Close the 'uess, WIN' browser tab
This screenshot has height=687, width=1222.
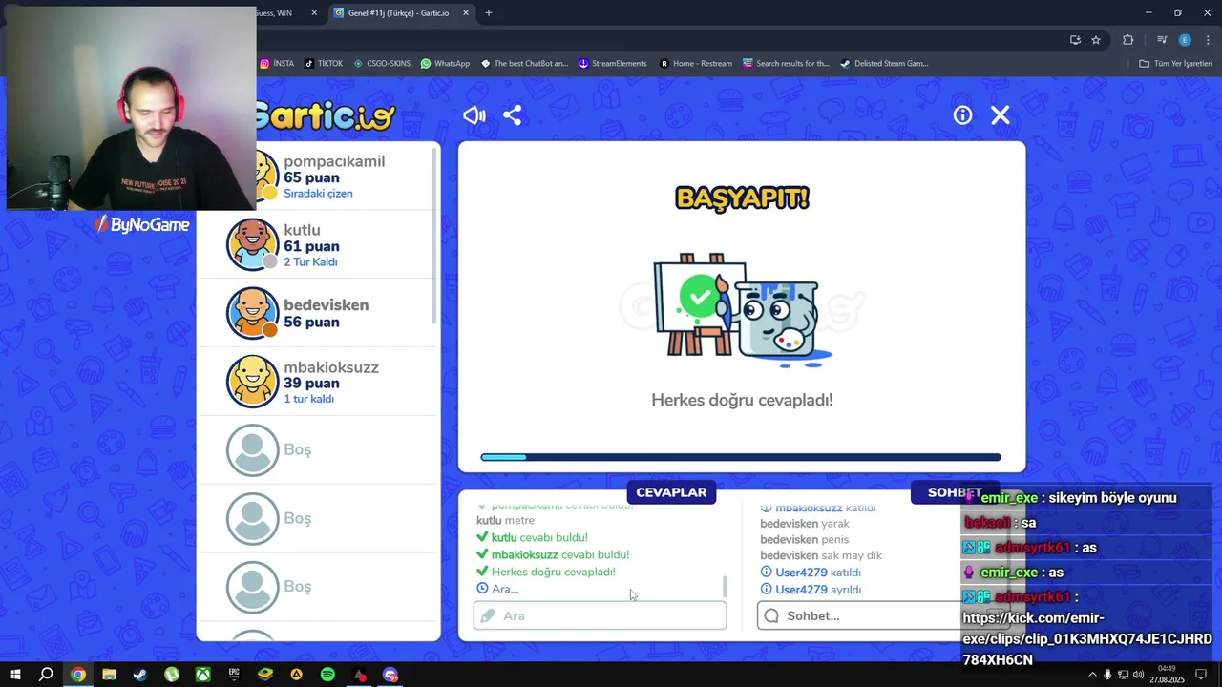click(314, 13)
